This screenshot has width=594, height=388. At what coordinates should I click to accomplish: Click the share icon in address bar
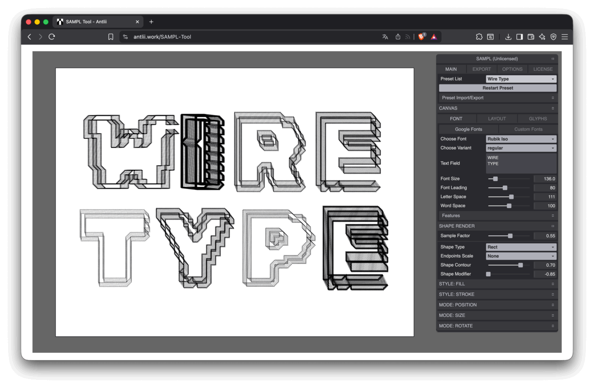398,37
